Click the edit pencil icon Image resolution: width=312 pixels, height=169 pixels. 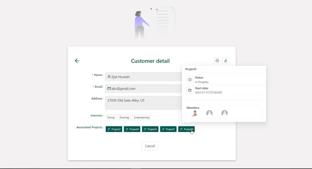tap(225, 61)
